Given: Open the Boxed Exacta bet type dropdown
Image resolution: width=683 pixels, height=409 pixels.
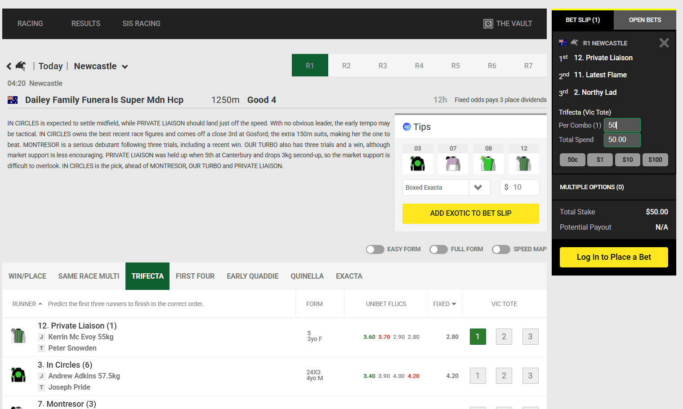Looking at the screenshot, I should coord(446,188).
